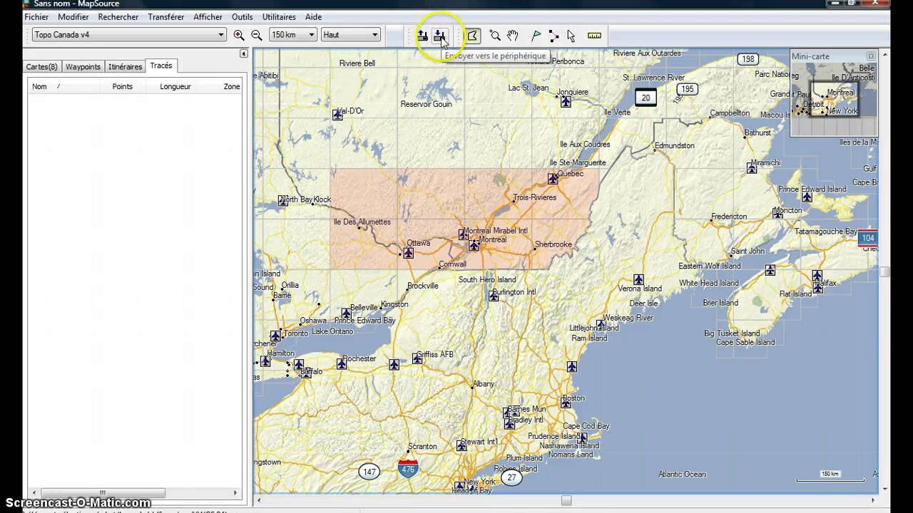Screen dimensions: 913x513
Task: Sort tracks by the Nom column header
Action: click(63, 86)
